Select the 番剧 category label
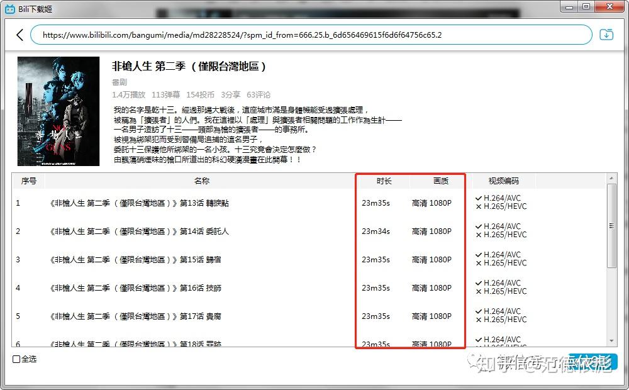 point(120,82)
